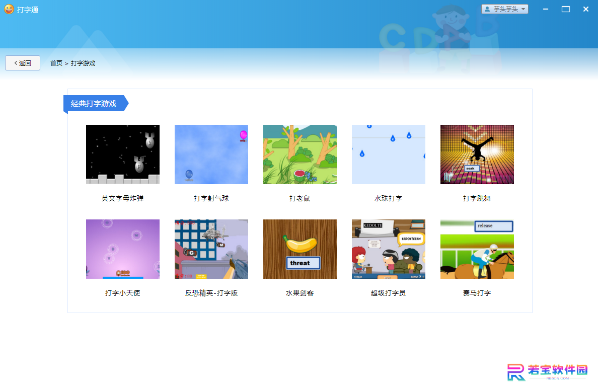The image size is (598, 385).
Task: Launch the 打老鼠 game thumbnail
Action: click(x=300, y=155)
